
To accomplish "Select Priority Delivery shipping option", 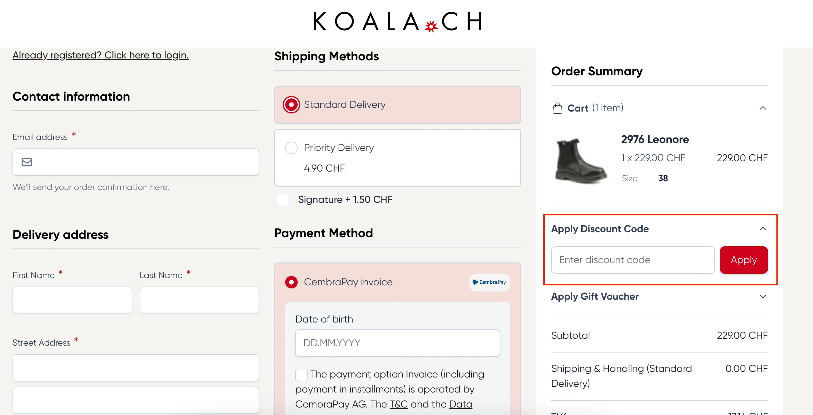I will 291,147.
